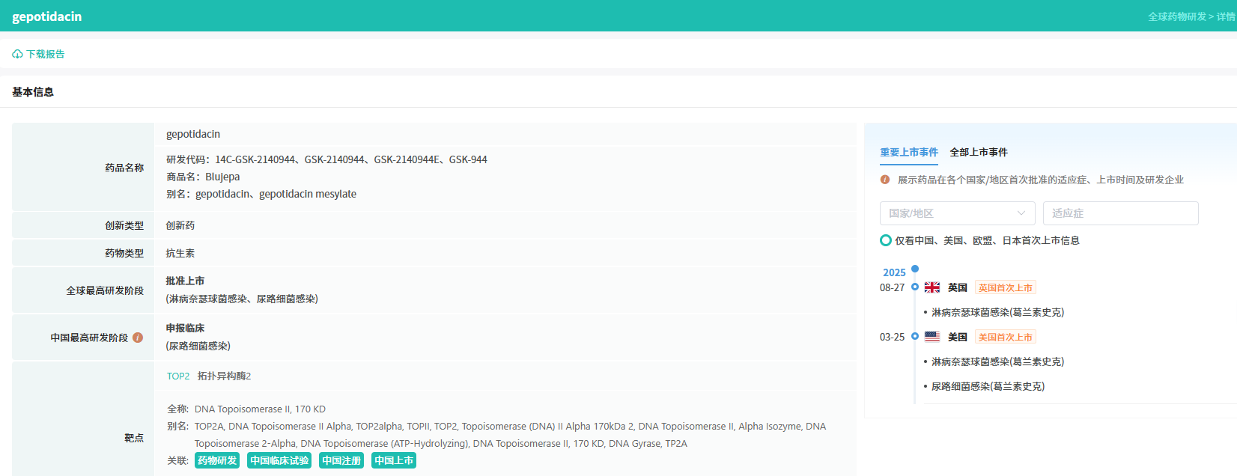
Task: Click the 批准上市 stage text
Action: click(x=185, y=281)
